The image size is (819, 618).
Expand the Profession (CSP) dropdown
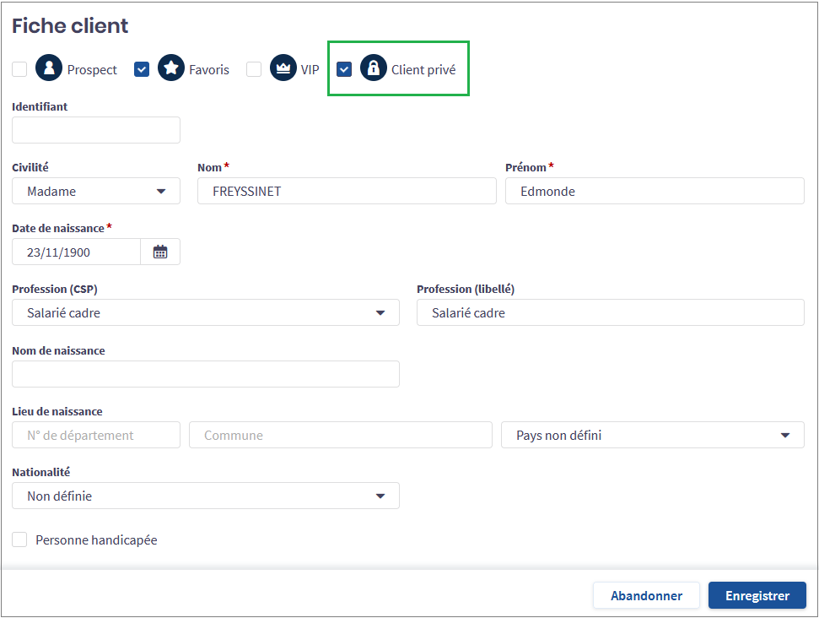pos(206,312)
